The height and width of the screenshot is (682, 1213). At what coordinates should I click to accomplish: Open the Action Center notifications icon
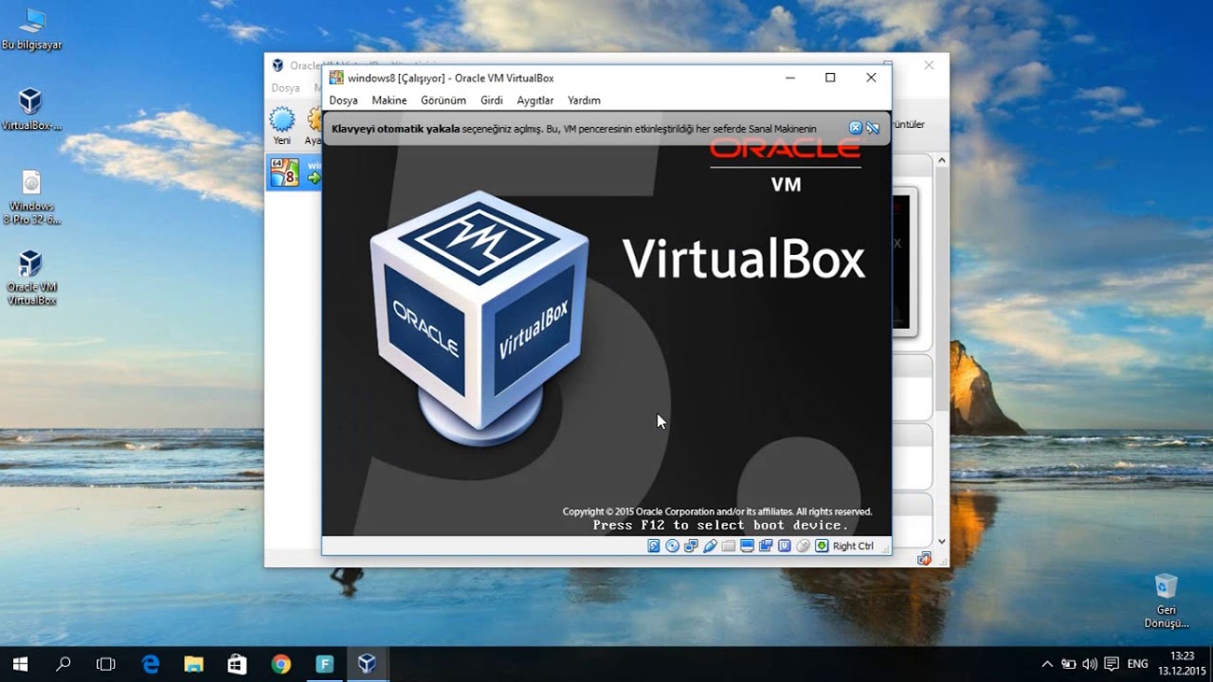[x=1113, y=664]
